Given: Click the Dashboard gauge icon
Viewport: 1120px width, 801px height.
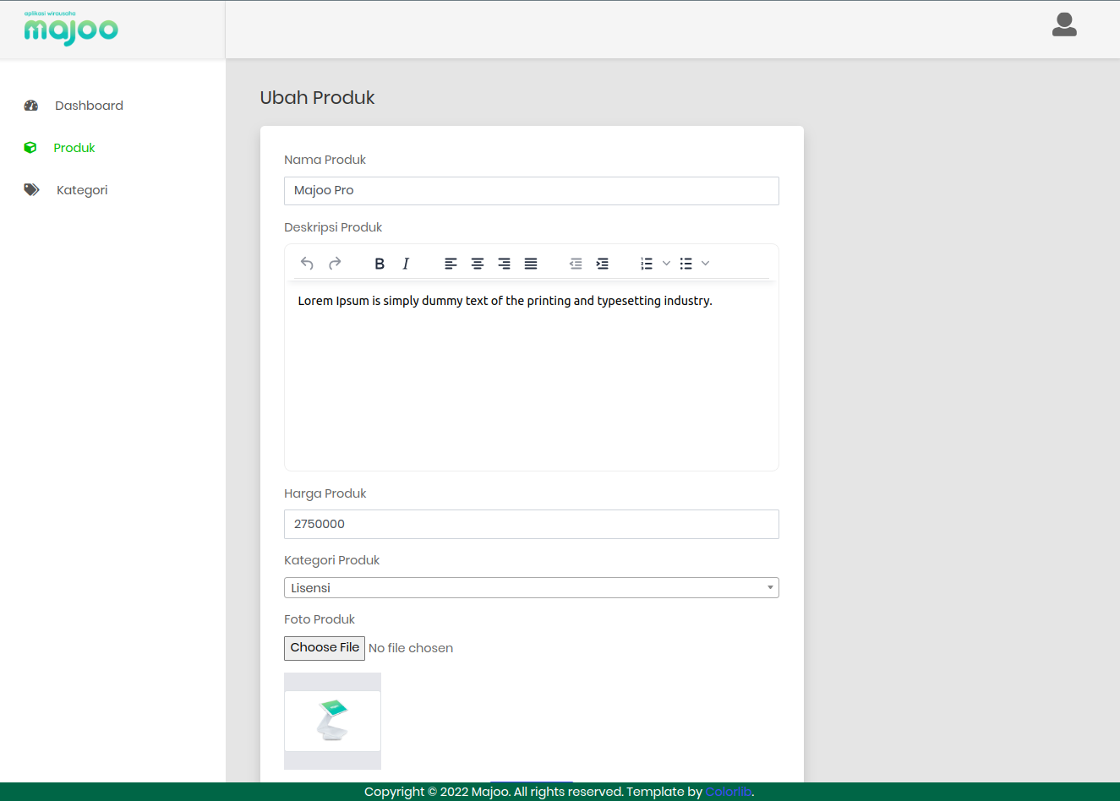Looking at the screenshot, I should coord(31,106).
